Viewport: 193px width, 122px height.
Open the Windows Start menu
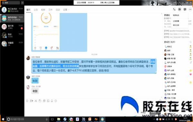click(x=3, y=119)
